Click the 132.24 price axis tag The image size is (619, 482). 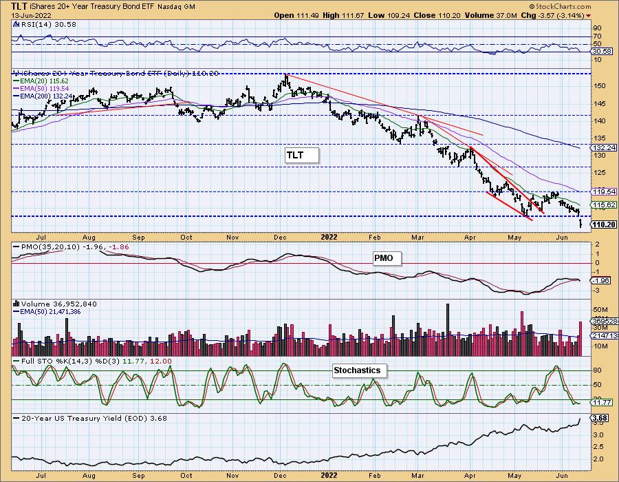click(605, 147)
